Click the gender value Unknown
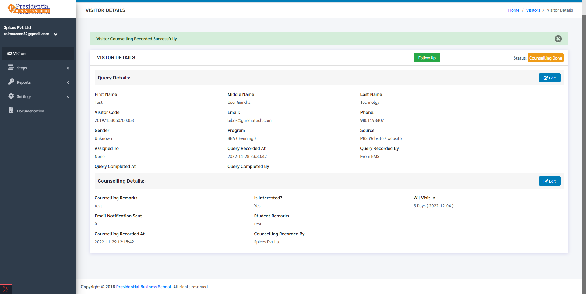The height and width of the screenshot is (294, 586). pyautogui.click(x=103, y=138)
